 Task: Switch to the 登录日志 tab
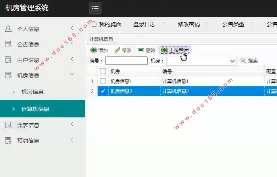(144, 24)
